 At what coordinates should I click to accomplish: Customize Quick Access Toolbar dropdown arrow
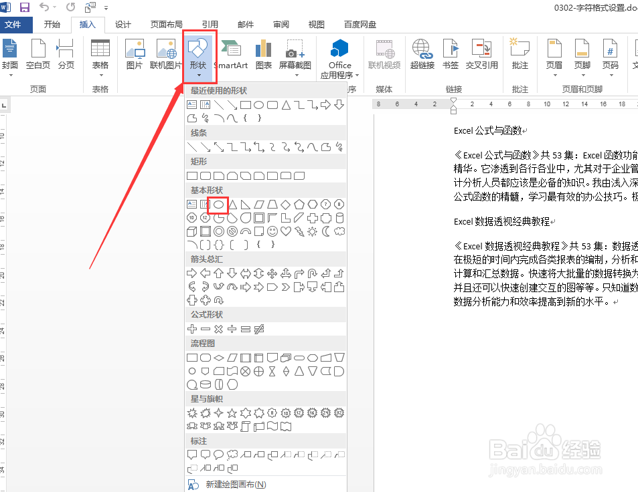[106, 8]
